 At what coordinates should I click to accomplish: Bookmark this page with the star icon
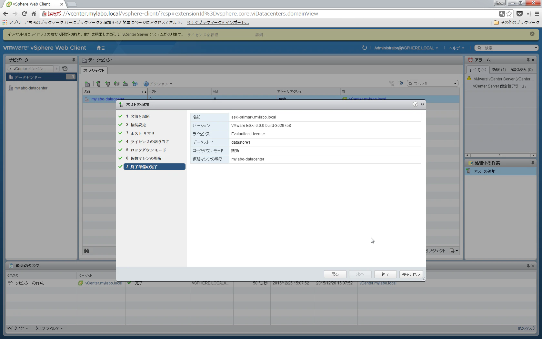[x=509, y=14]
